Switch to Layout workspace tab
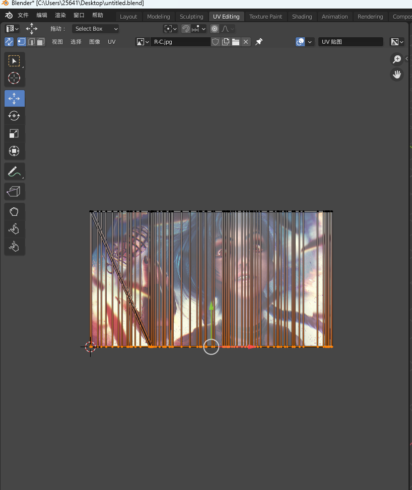This screenshot has width=412, height=490. point(128,17)
